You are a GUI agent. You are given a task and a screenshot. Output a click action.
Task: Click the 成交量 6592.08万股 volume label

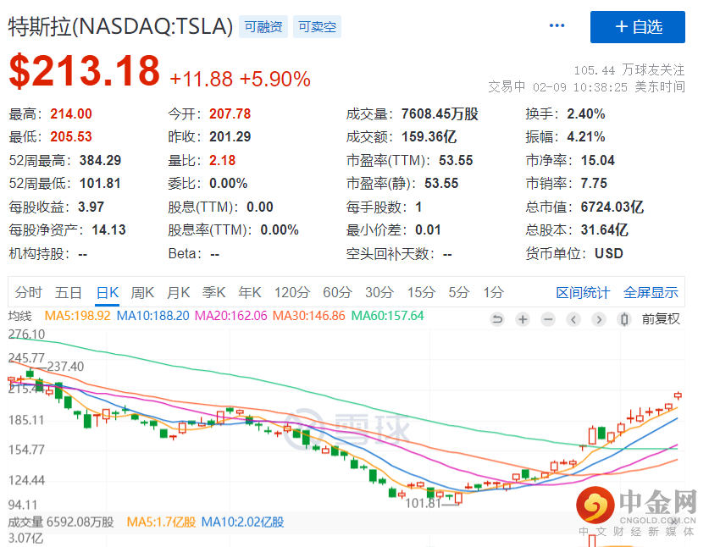61,522
